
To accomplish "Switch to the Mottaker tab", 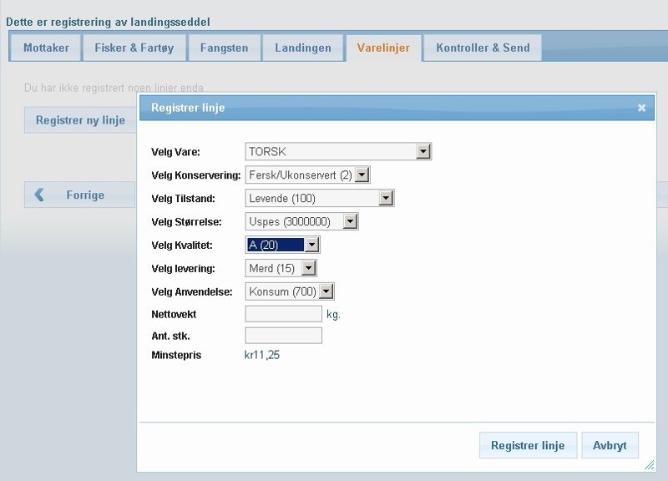I will pyautogui.click(x=46, y=48).
